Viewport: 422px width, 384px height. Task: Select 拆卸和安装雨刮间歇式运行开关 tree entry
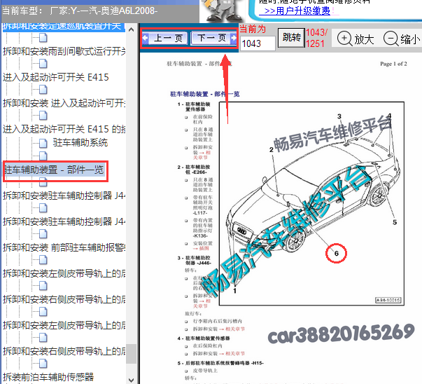[x=64, y=51]
